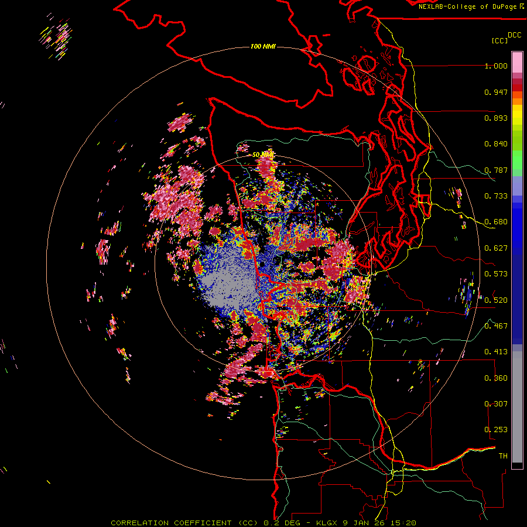527x527 pixels.
Task: Click the 0.467 color scale value
Action: click(496, 326)
